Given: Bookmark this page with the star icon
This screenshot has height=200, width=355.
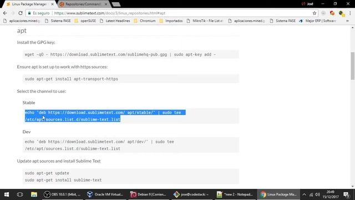Looking at the screenshot, I should [x=315, y=13].
